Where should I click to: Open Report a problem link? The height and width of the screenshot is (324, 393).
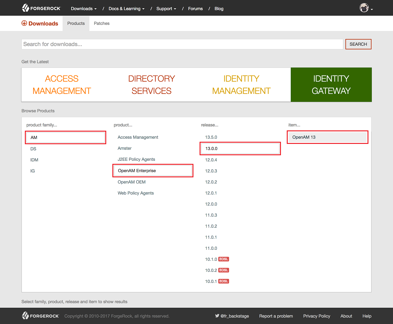coord(276,316)
